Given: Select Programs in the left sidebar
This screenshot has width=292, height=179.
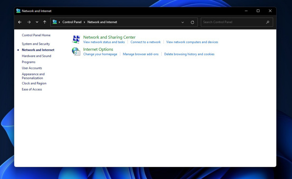Looking at the screenshot, I should tap(28, 62).
